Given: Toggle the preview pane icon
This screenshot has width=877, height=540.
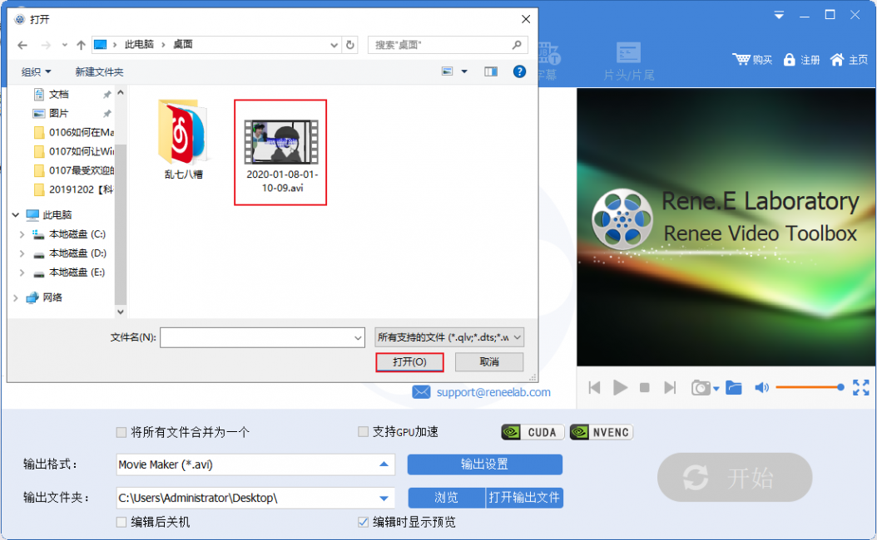Looking at the screenshot, I should pos(491,71).
